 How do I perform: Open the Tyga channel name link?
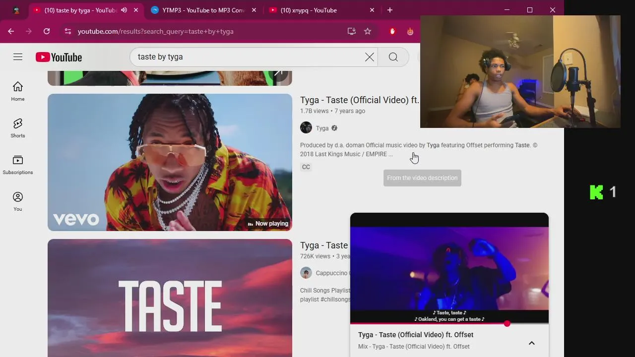click(x=322, y=128)
